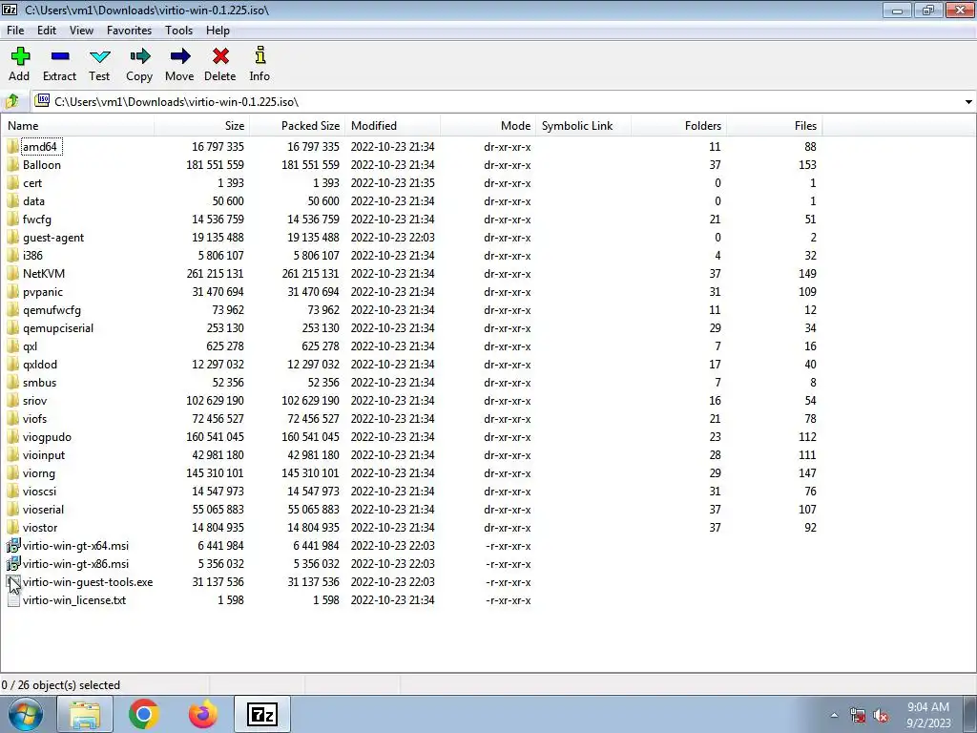977x733 pixels.
Task: Select the qemupciserial folder name
Action: [x=58, y=328]
